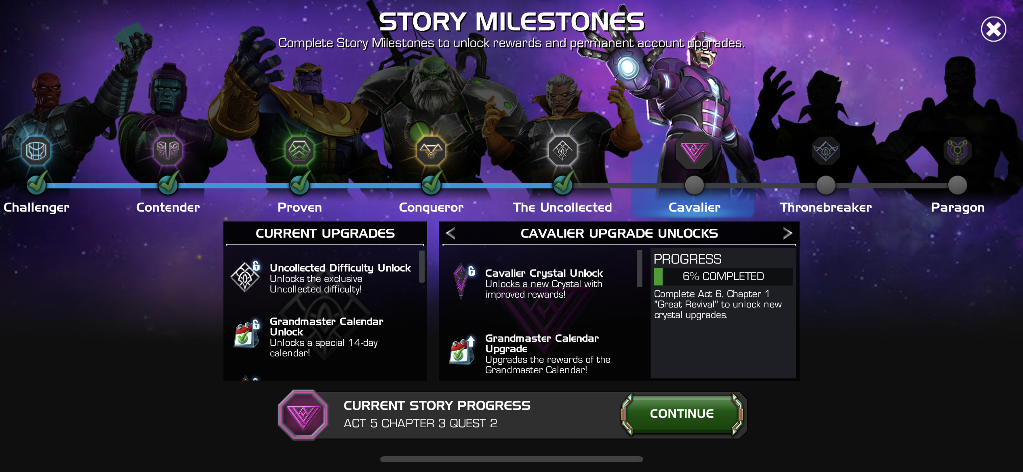Click the Uncollected completed checkmark node
Image resolution: width=1023 pixels, height=472 pixels.
click(563, 184)
